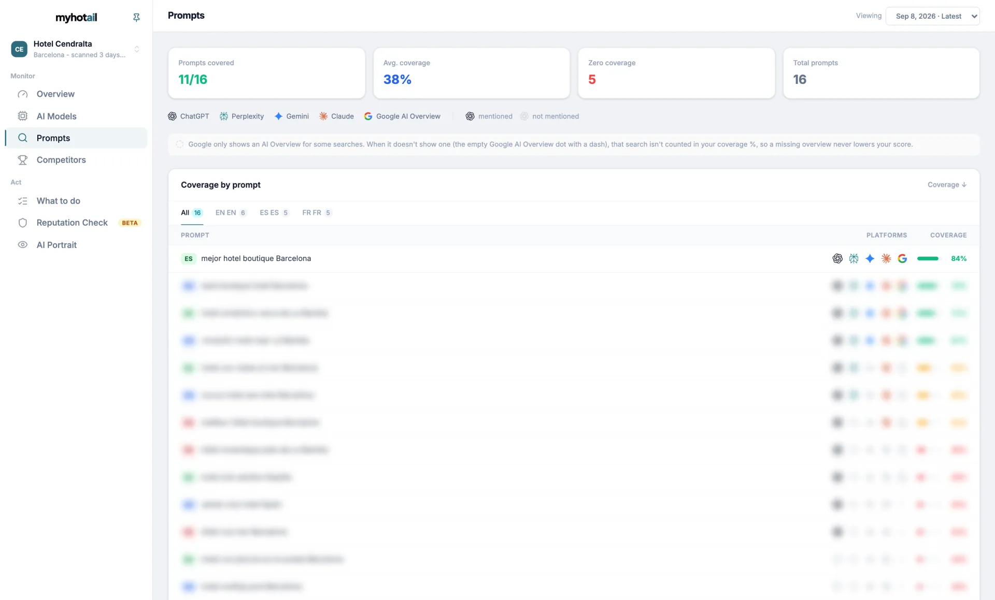
Task: Open the Overview page
Action: (76, 94)
